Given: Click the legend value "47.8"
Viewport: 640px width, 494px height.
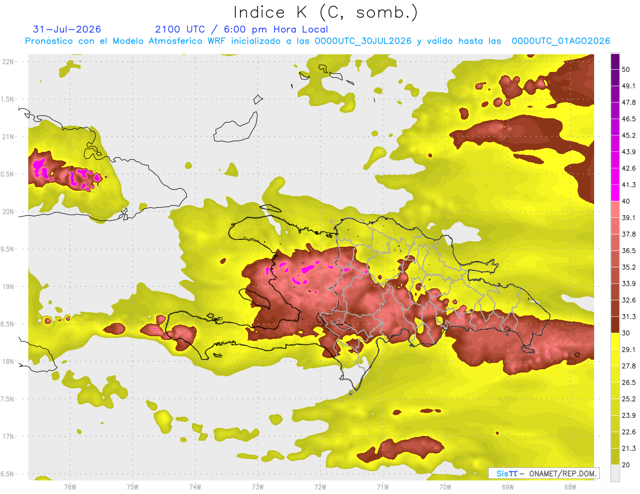Looking at the screenshot, I should [629, 102].
